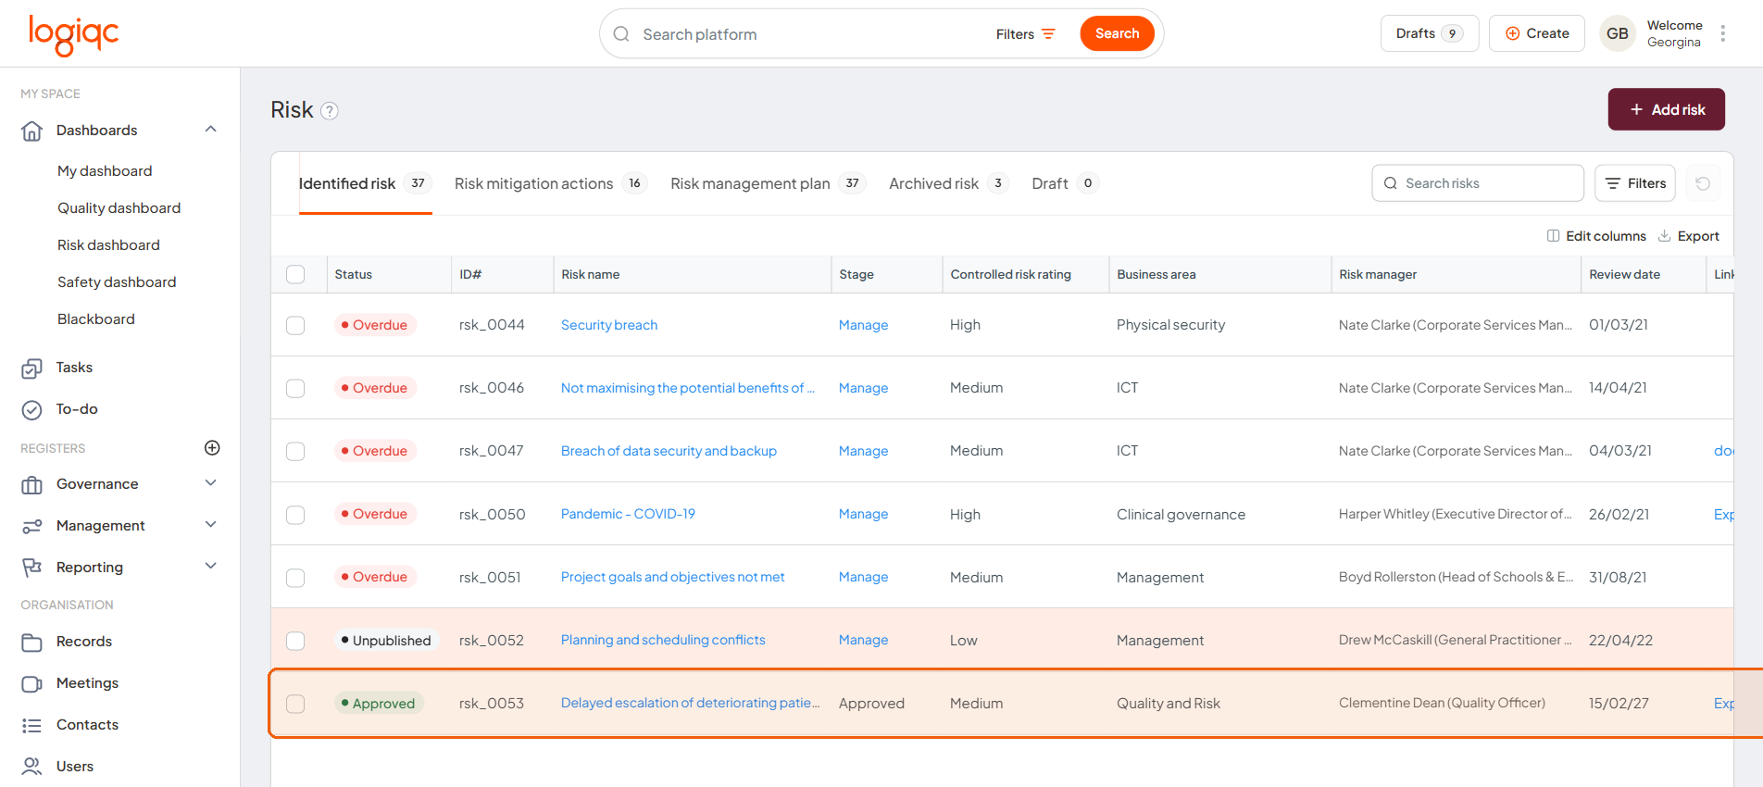This screenshot has height=787, width=1763.
Task: Open Edit columns
Action: pos(1596,236)
